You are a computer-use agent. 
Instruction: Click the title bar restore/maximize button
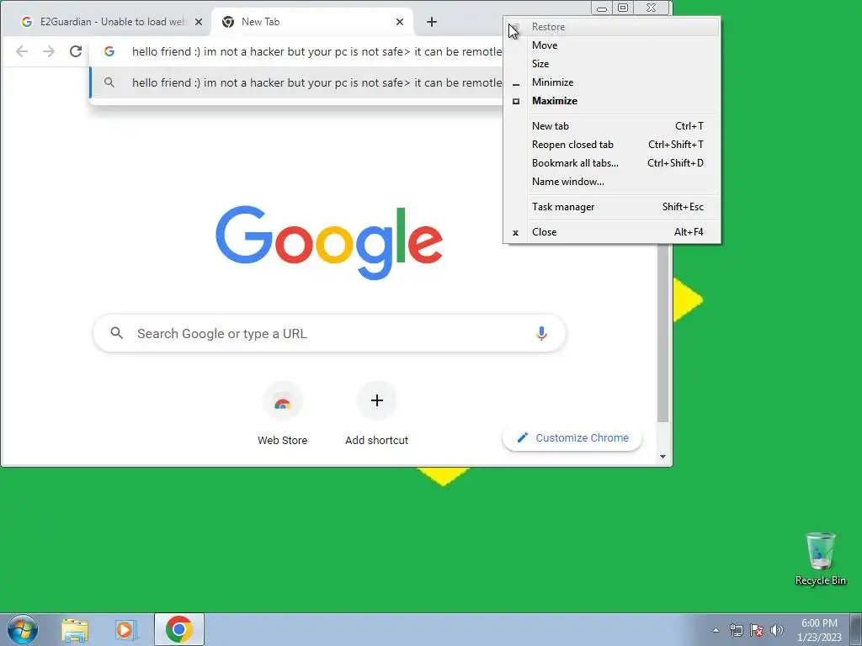pos(623,8)
